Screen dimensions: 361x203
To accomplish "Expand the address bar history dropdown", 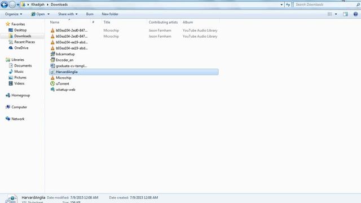I will 281,5.
